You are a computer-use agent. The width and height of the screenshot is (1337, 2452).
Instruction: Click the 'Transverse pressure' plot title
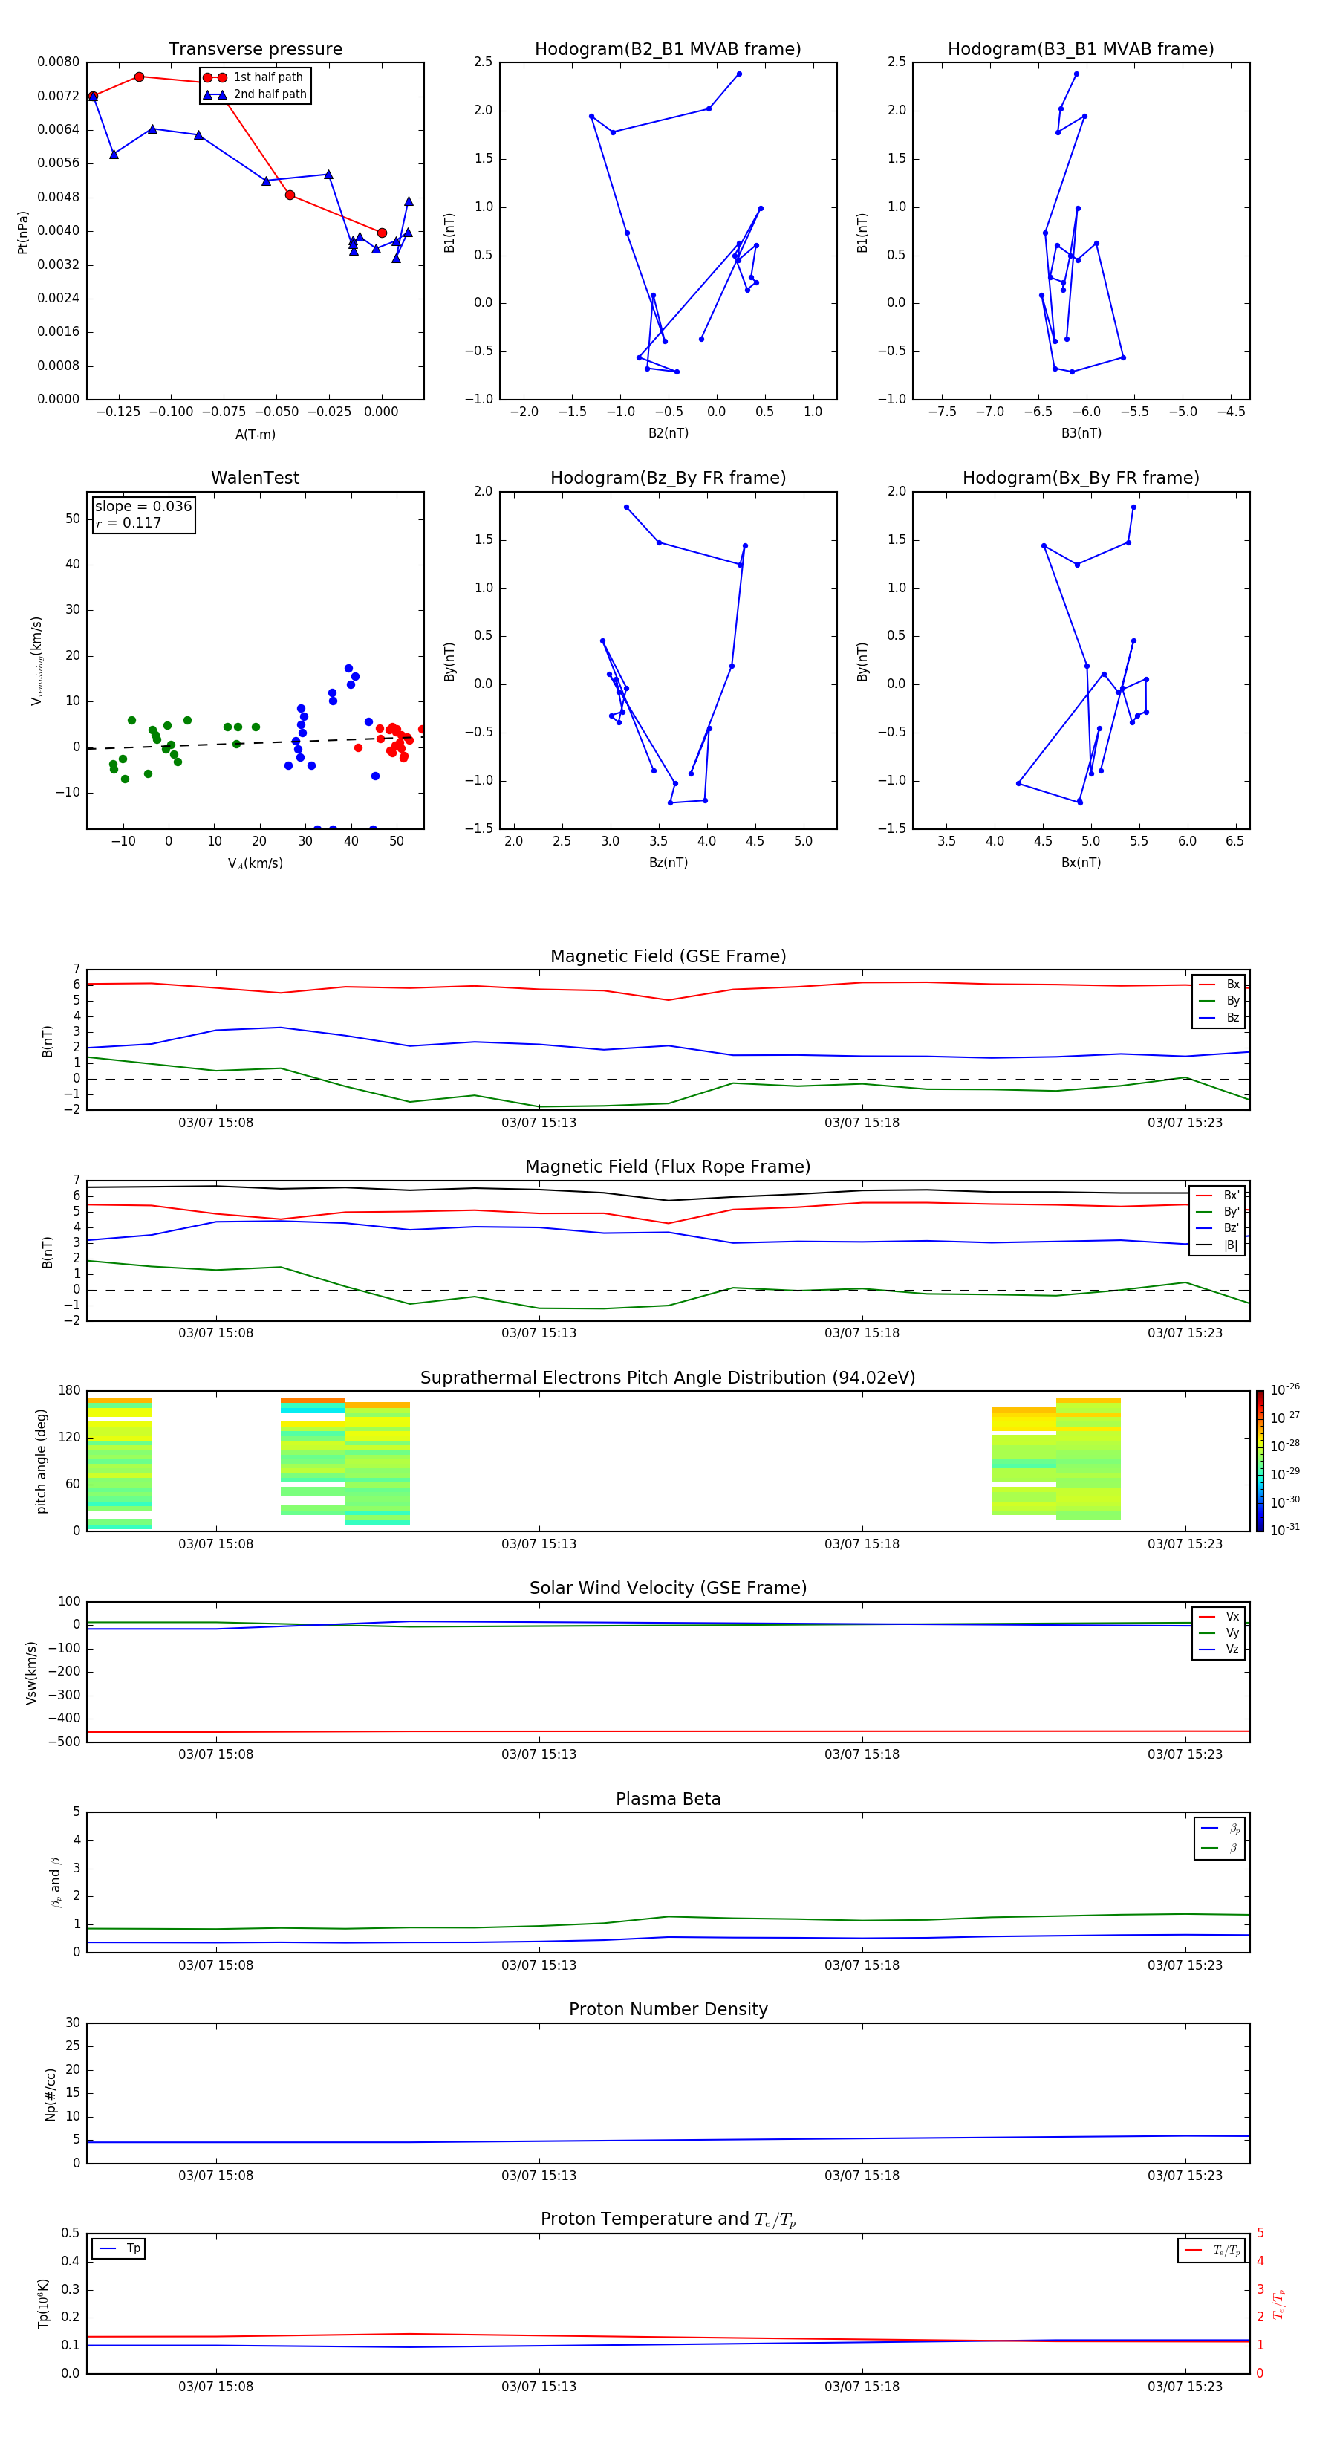pyautogui.click(x=255, y=50)
